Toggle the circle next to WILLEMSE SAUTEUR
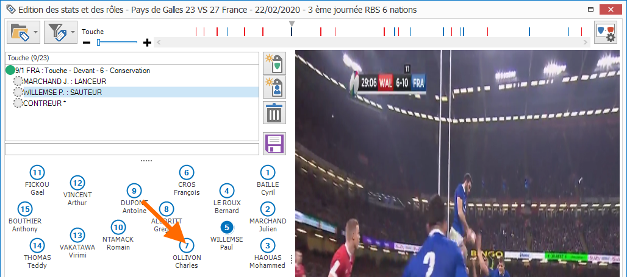Viewport: 627px width, 277px height. (18, 93)
